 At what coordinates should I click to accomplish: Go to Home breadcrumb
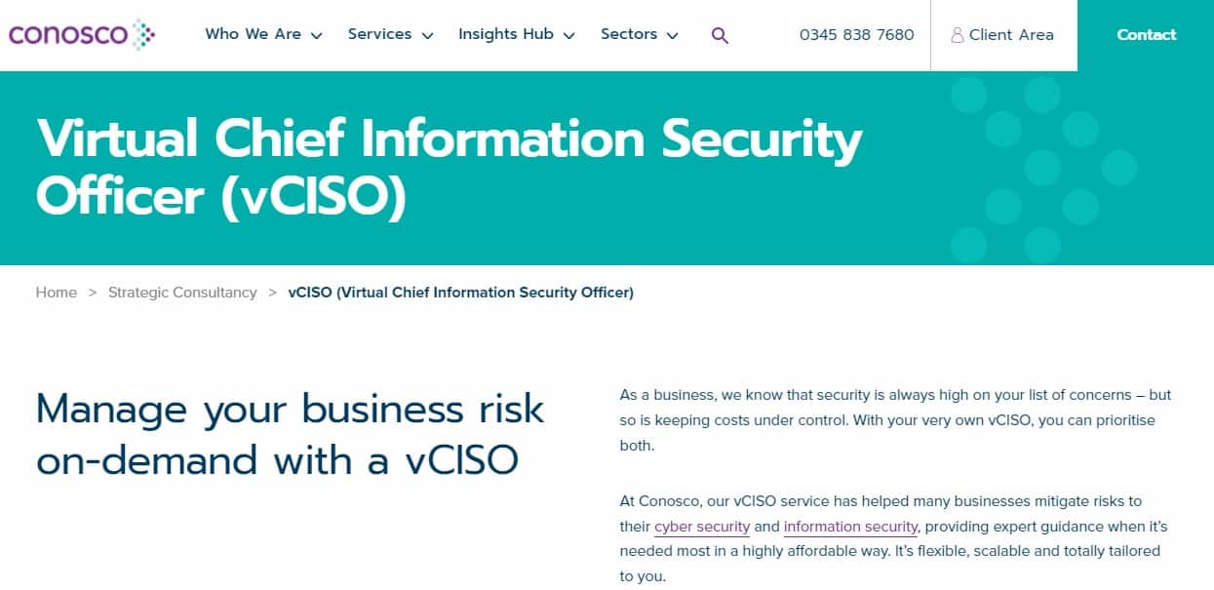(57, 293)
